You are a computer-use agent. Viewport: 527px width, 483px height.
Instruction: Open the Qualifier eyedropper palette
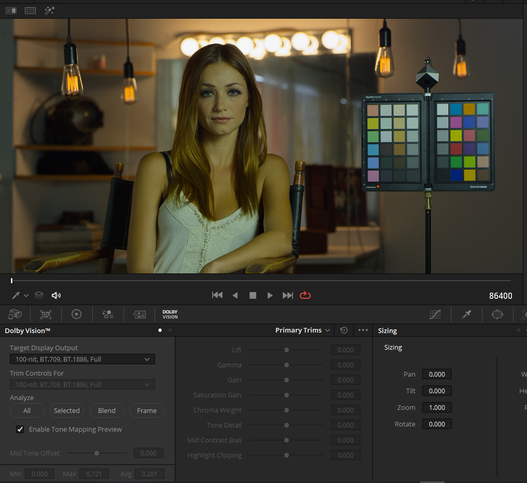467,315
